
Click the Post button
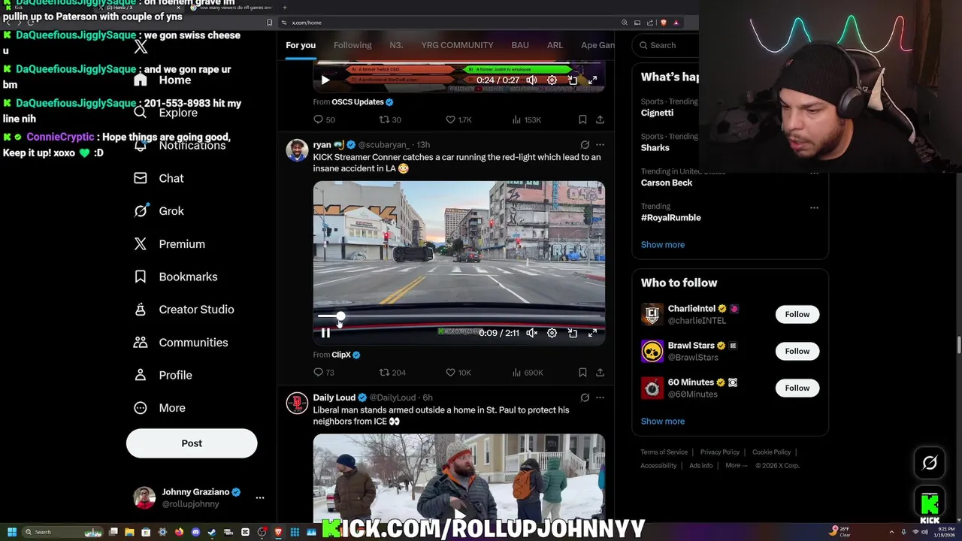[192, 443]
